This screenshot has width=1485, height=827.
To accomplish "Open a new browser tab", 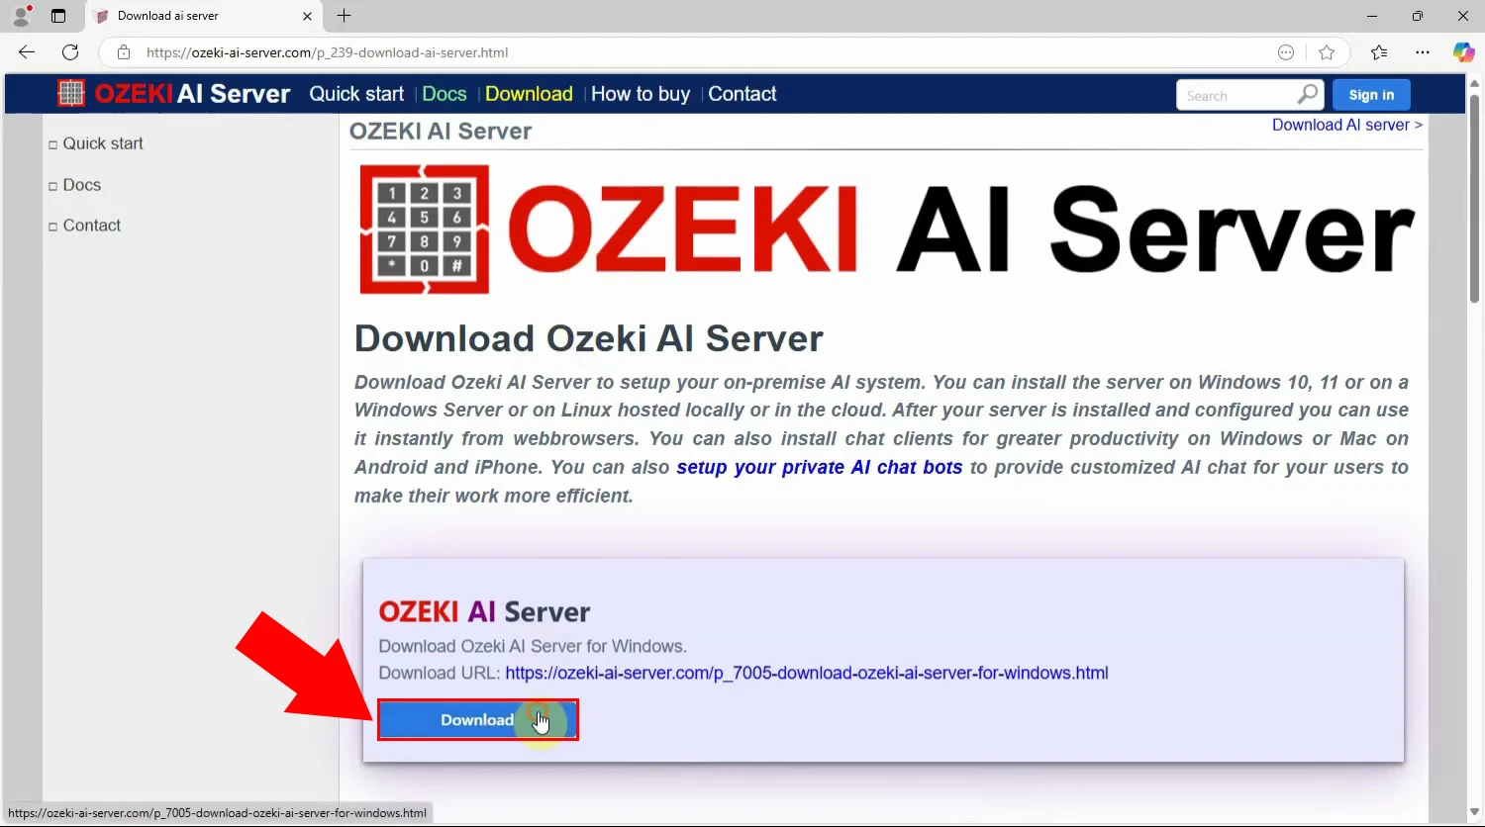I will coord(344,16).
